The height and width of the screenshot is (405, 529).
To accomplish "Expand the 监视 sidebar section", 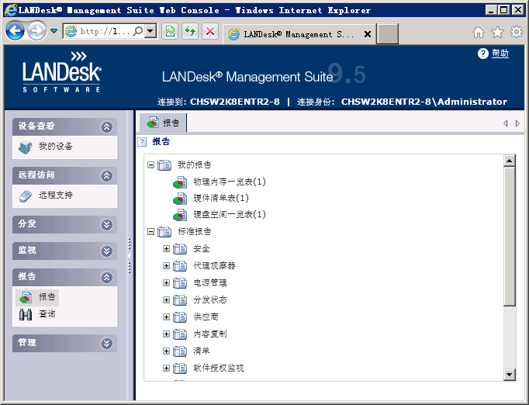I will point(106,251).
